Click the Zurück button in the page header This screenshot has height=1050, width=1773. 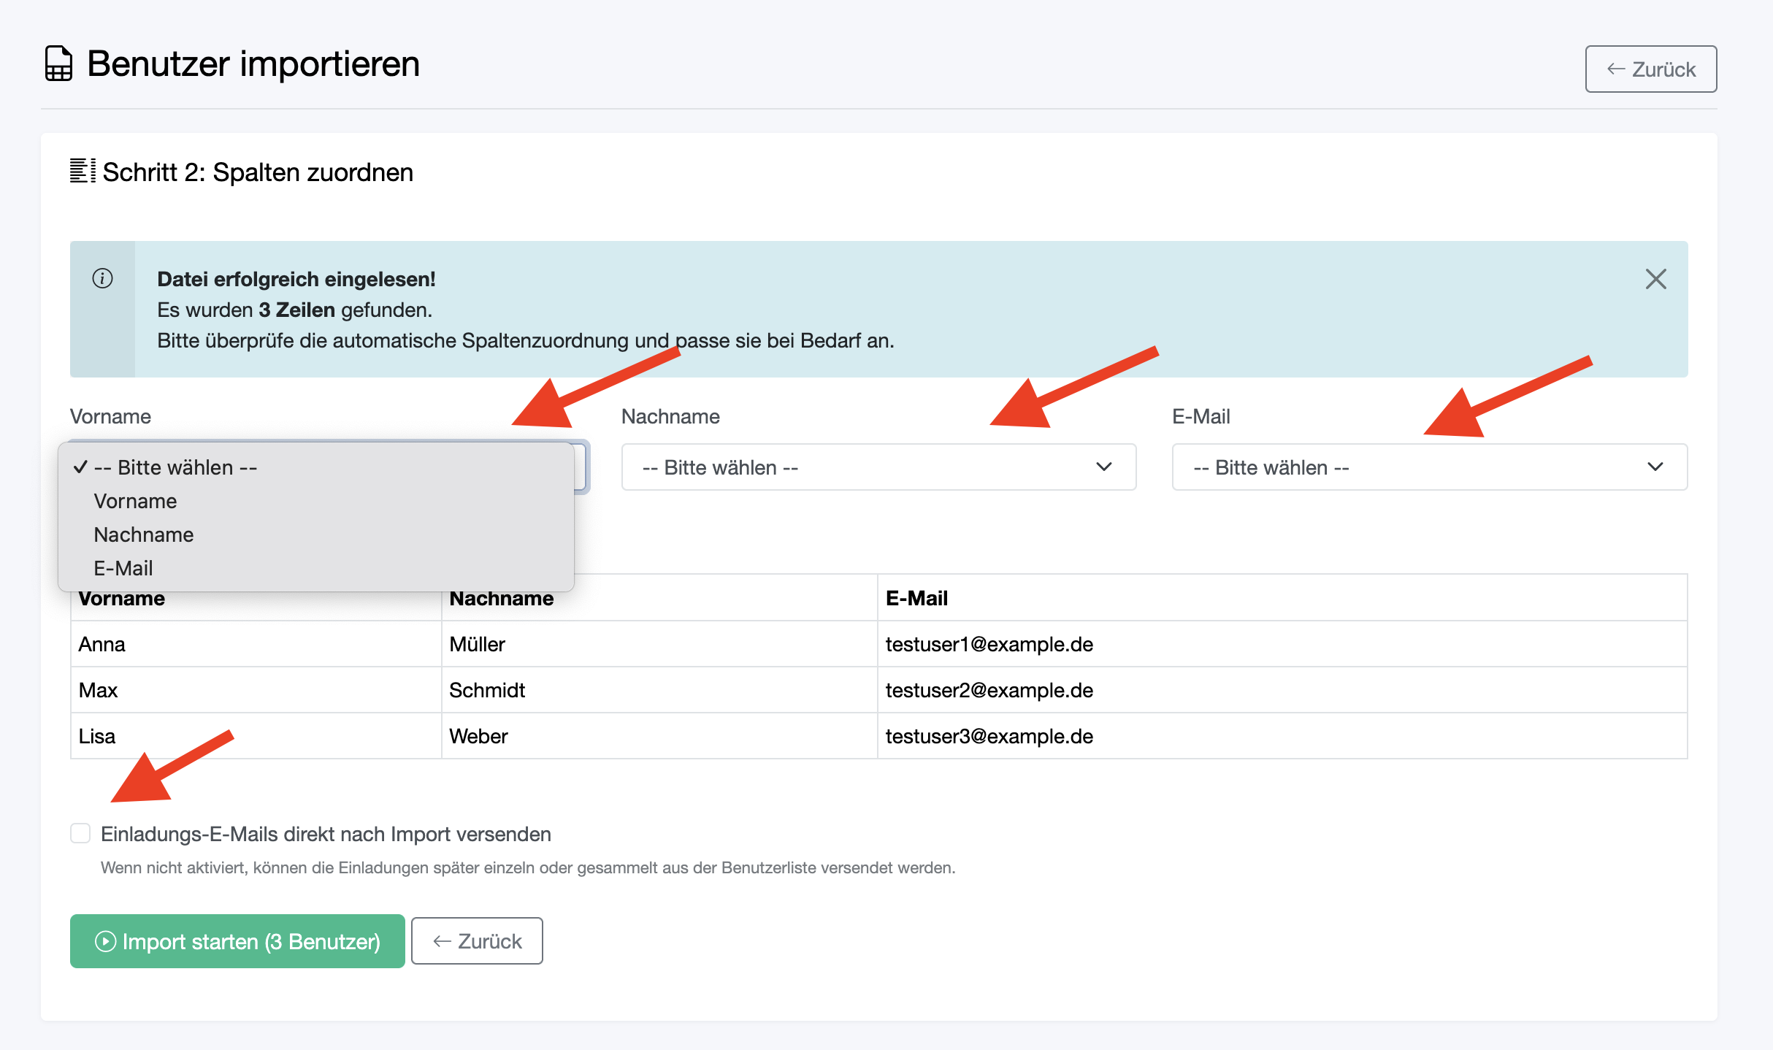[1650, 69]
